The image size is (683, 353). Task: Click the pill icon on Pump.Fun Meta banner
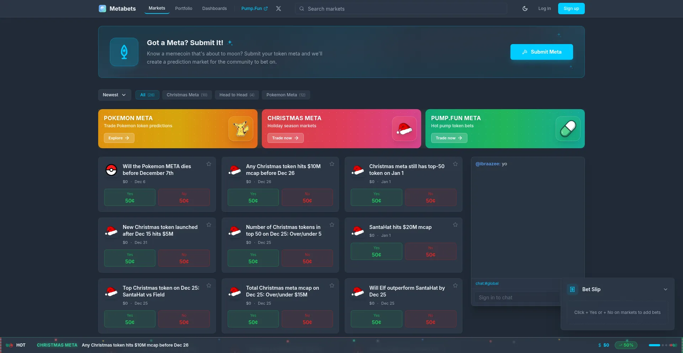pyautogui.click(x=568, y=129)
